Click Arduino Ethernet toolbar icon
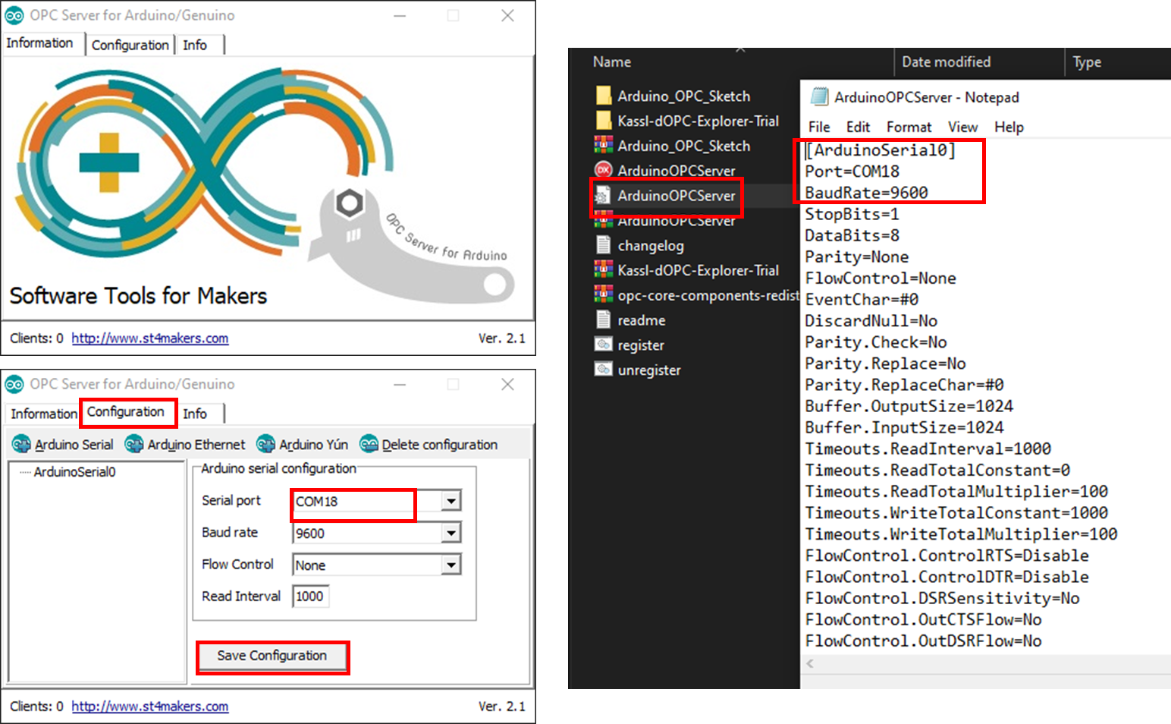The height and width of the screenshot is (724, 1171). [134, 444]
